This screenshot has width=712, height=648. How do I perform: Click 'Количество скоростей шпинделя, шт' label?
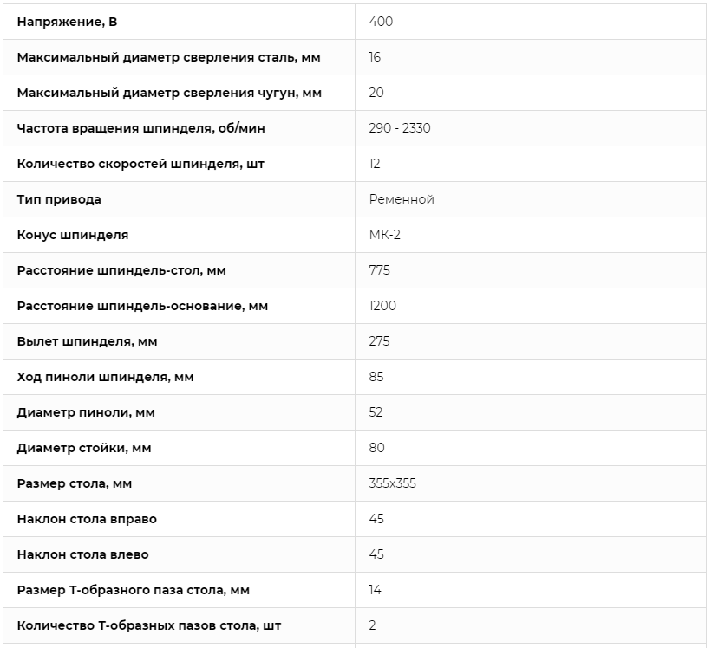point(140,164)
